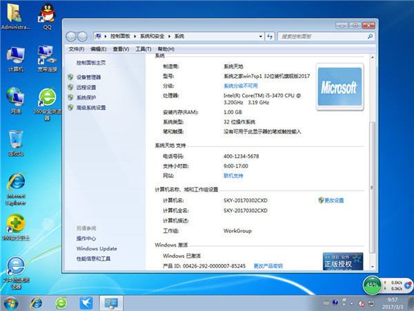This screenshot has width=414, height=311.
Task: Click the back navigation arrow
Action: [x=71, y=37]
